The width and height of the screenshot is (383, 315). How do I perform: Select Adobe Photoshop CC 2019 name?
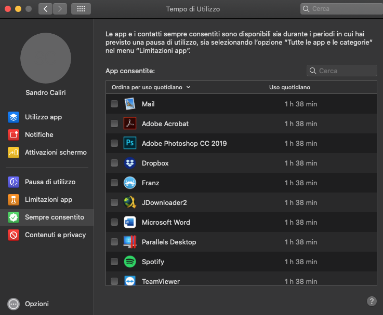(184, 143)
